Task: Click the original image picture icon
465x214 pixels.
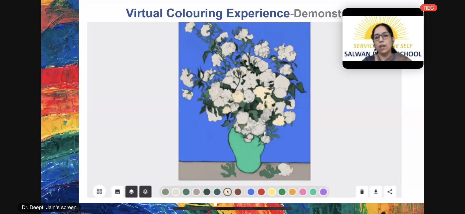Action: coord(118,192)
